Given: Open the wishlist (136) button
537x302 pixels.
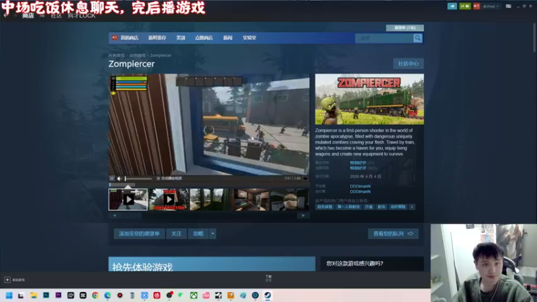Looking at the screenshot, I should [x=405, y=28].
